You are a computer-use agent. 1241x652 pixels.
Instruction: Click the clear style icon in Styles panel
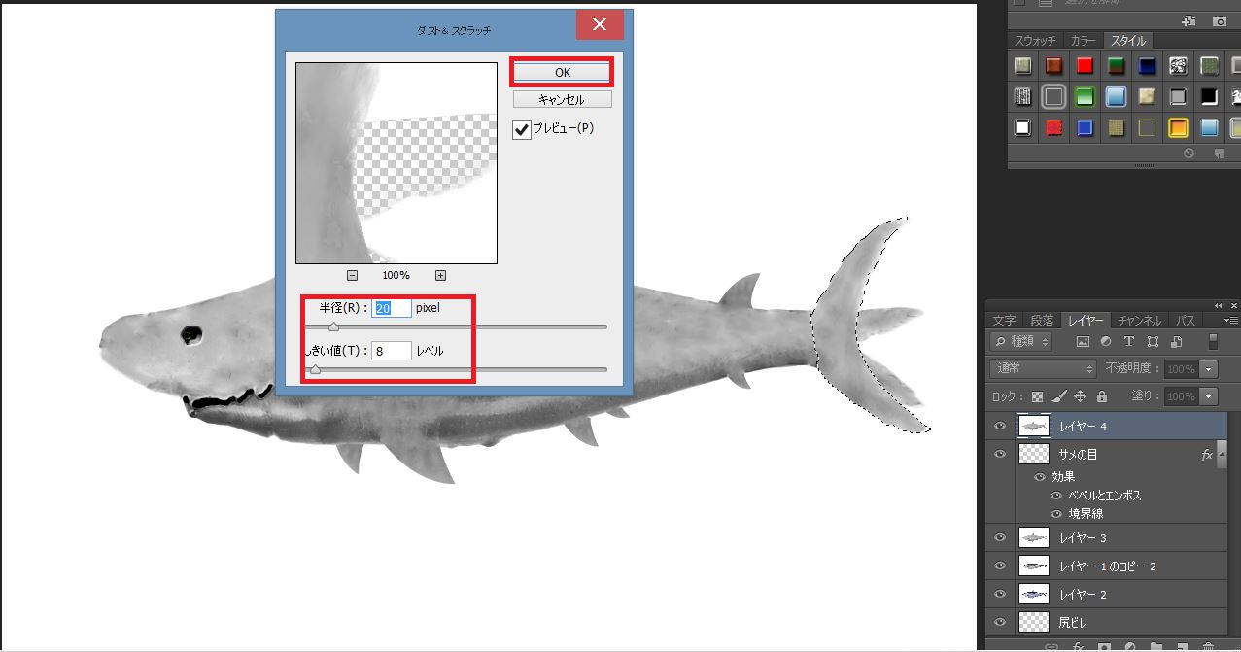pyautogui.click(x=1189, y=154)
